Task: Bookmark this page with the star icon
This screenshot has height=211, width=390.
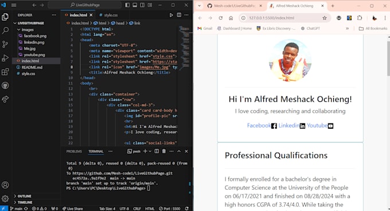Action: pyautogui.click(x=325, y=18)
